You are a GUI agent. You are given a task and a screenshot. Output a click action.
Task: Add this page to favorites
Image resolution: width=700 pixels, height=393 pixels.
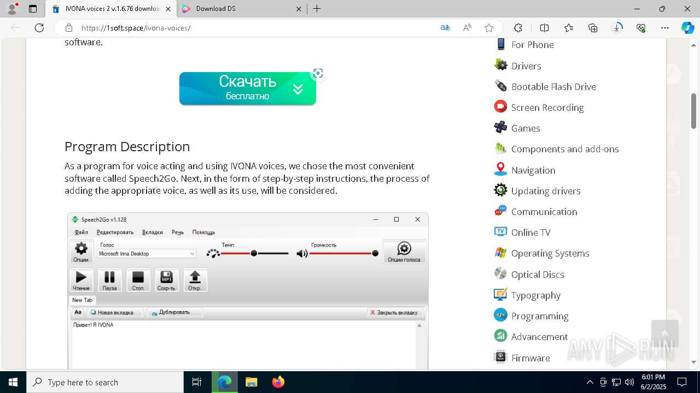click(489, 28)
